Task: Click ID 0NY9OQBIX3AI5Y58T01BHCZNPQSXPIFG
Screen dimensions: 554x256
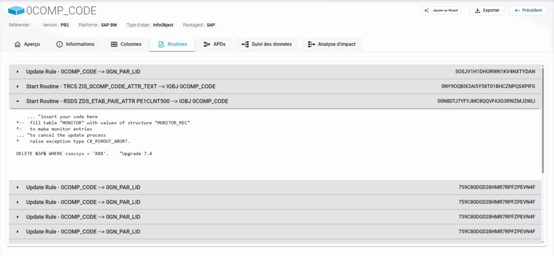Action: click(x=489, y=86)
